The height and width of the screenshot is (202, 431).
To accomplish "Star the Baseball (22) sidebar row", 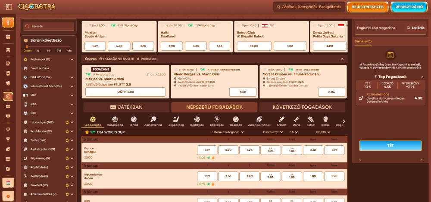I will (x=67, y=185).
